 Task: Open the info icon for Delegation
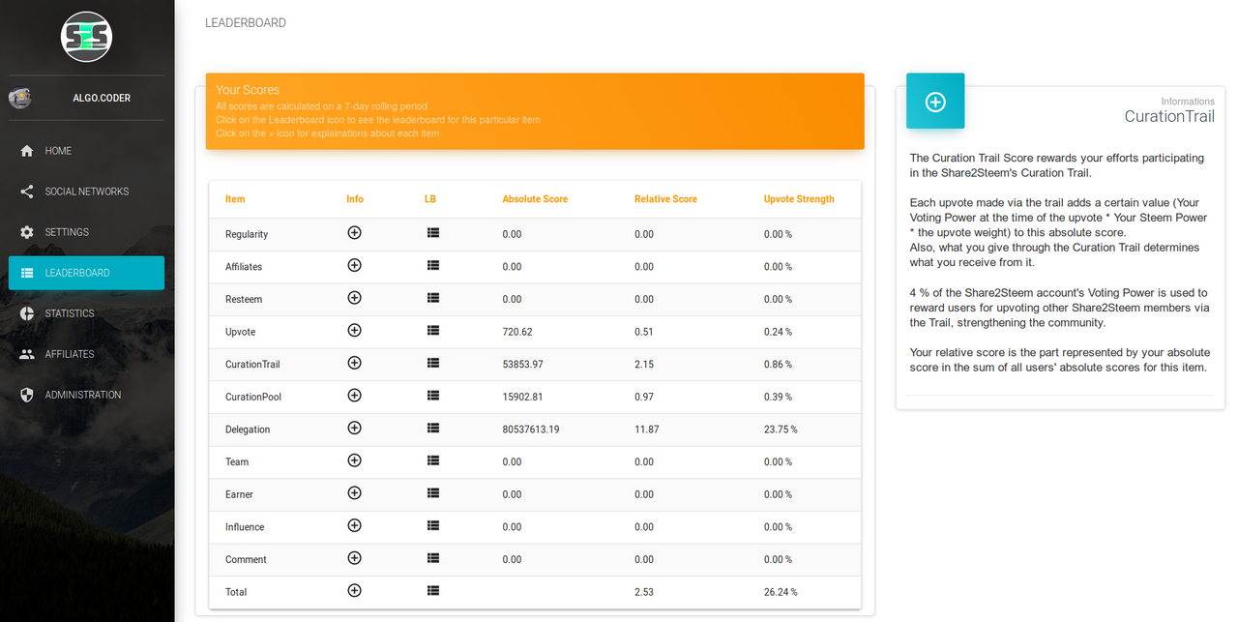[354, 429]
